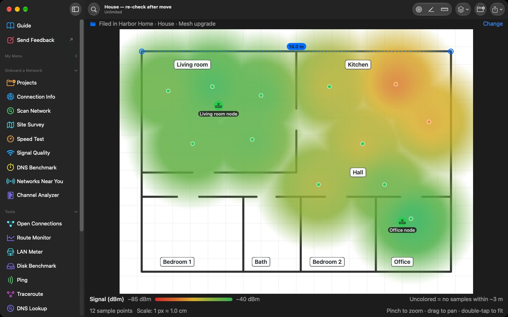Open the Guide book icon
The height and width of the screenshot is (317, 508).
tap(11, 25)
